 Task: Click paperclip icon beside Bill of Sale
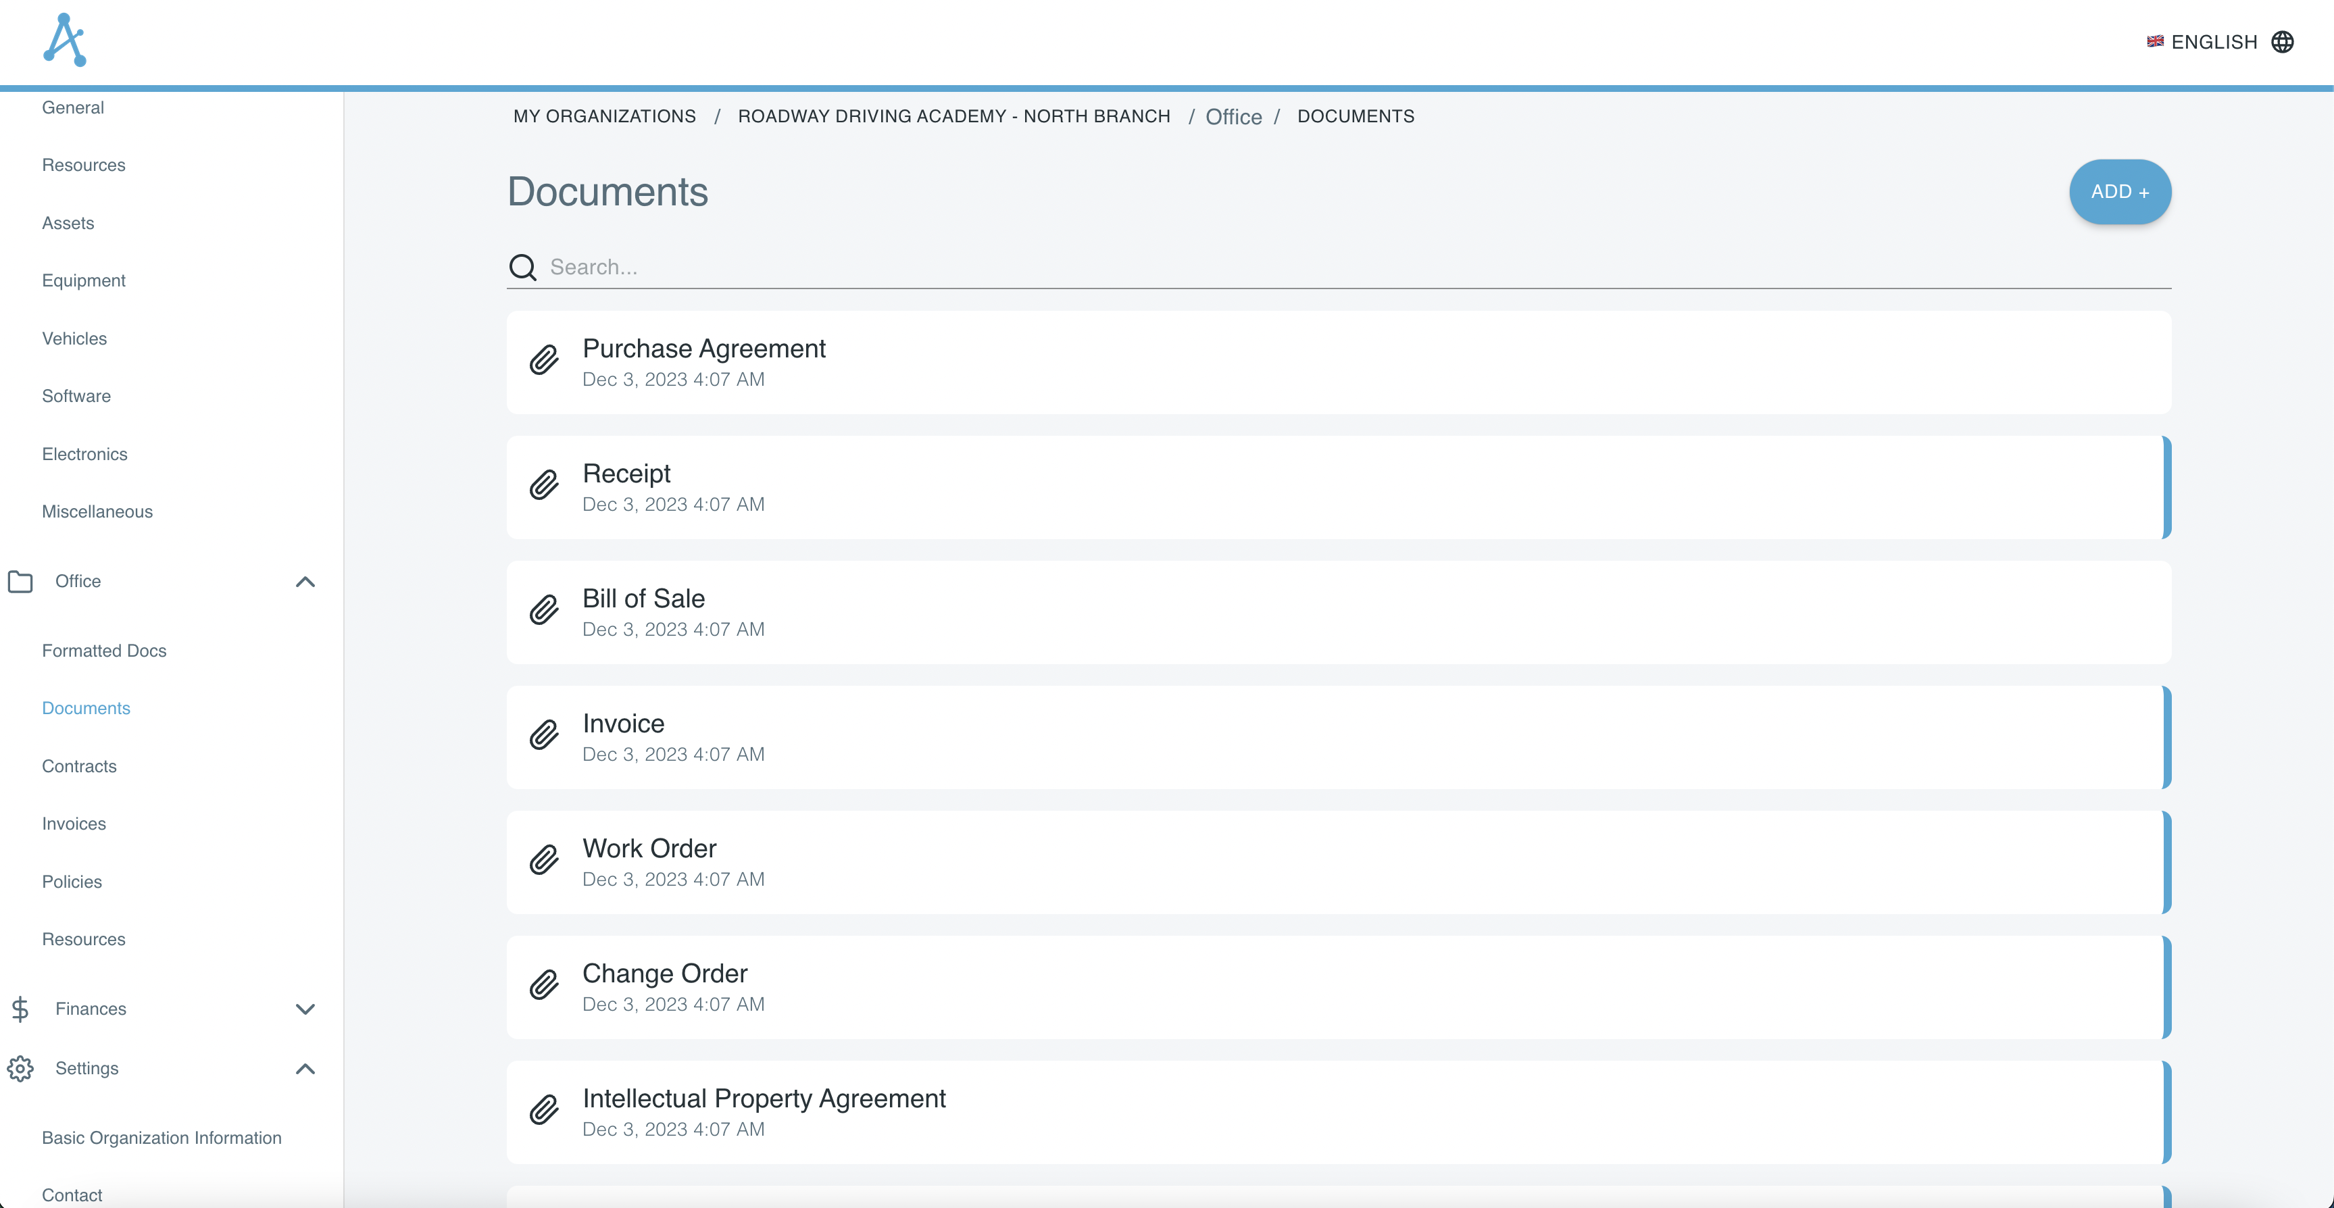coord(544,611)
